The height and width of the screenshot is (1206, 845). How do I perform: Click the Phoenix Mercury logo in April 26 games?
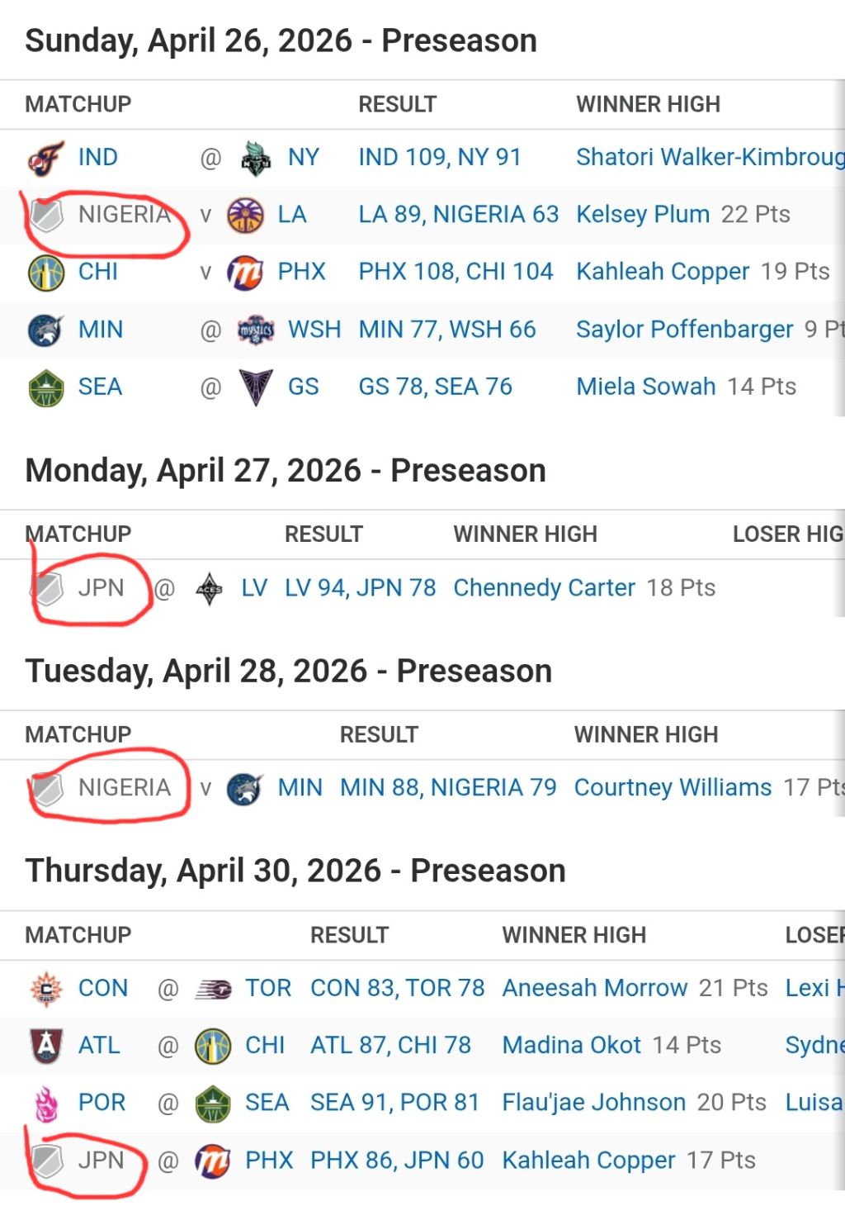pos(245,273)
